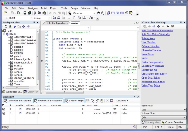Click the Save All icon
This screenshot has width=188, height=131.
(29, 13)
